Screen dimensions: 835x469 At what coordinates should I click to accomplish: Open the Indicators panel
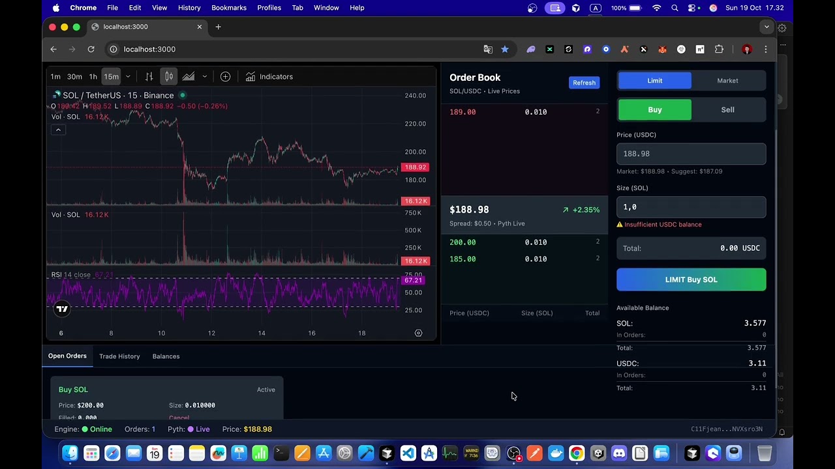tap(269, 77)
